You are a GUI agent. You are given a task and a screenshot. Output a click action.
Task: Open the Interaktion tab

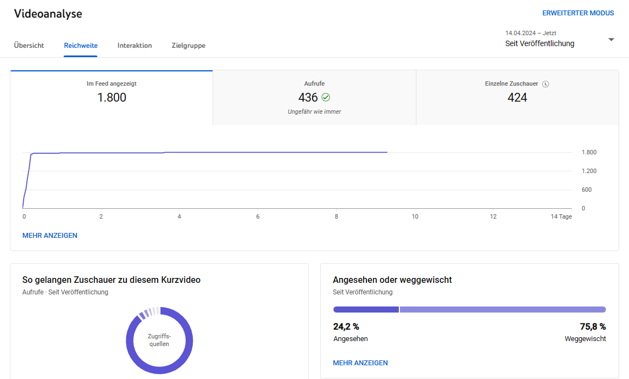[135, 46]
